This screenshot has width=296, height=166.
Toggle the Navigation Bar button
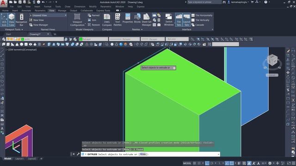21,20
